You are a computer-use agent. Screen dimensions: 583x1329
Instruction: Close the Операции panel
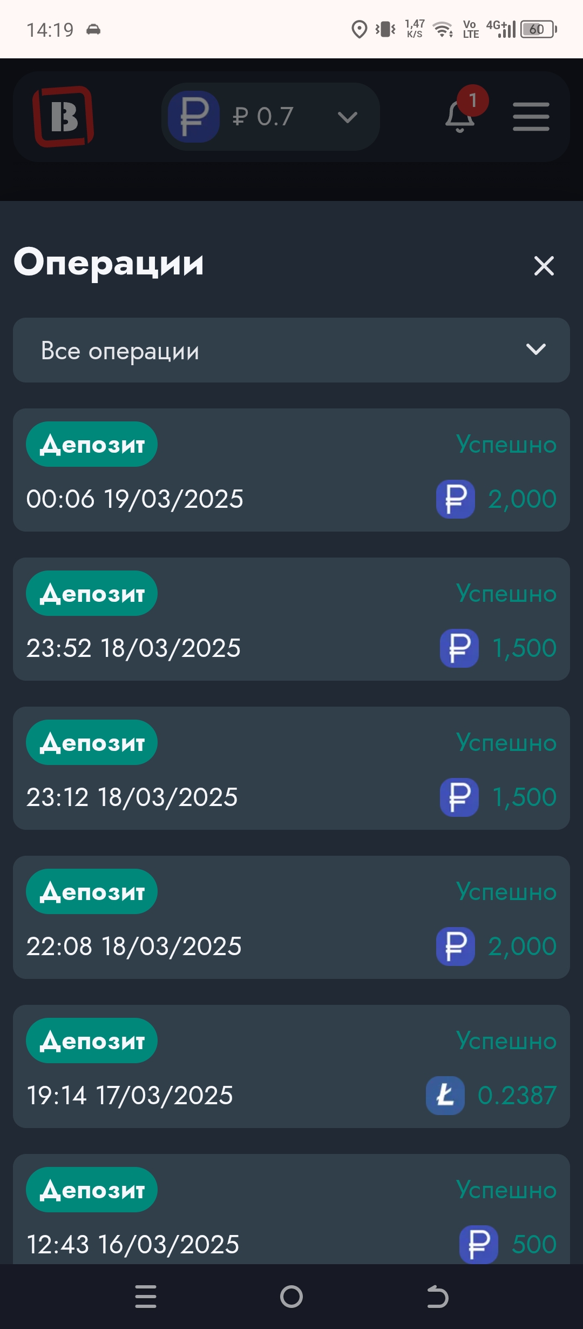[x=544, y=266]
